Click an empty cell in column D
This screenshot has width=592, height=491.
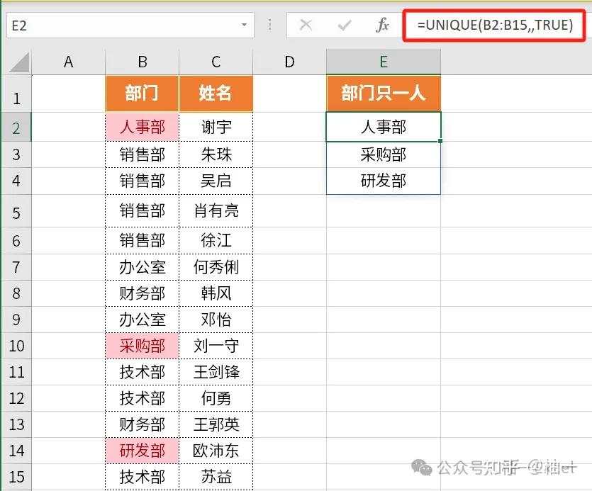[x=289, y=213]
